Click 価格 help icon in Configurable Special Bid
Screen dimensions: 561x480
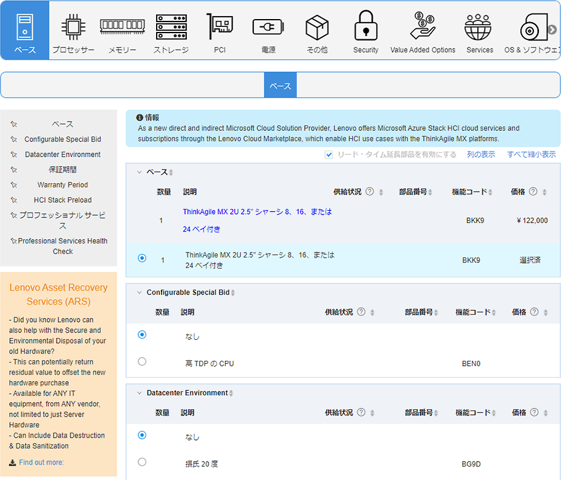pyautogui.click(x=534, y=312)
